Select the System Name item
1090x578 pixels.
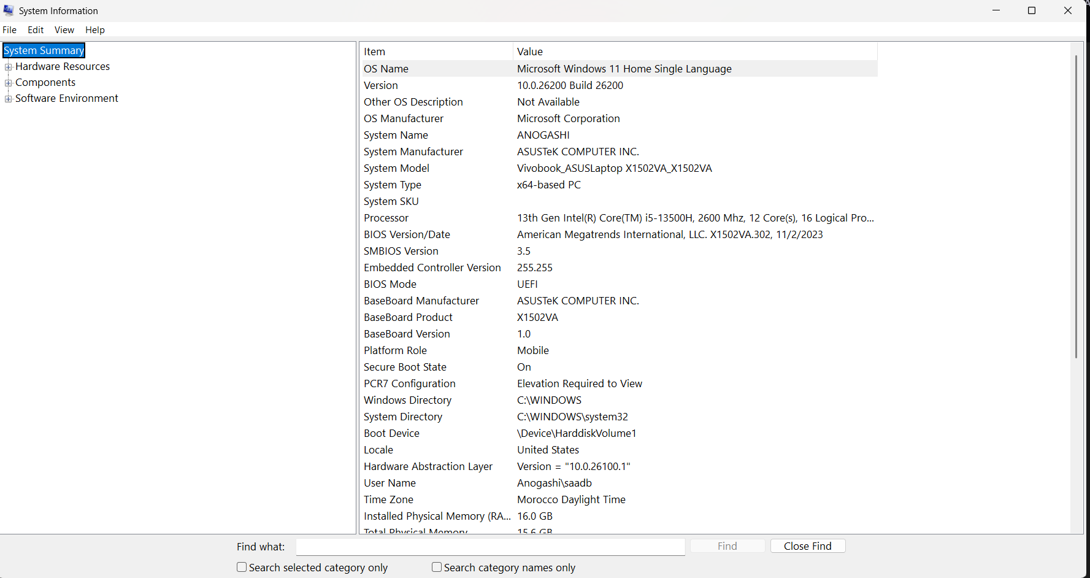(396, 135)
